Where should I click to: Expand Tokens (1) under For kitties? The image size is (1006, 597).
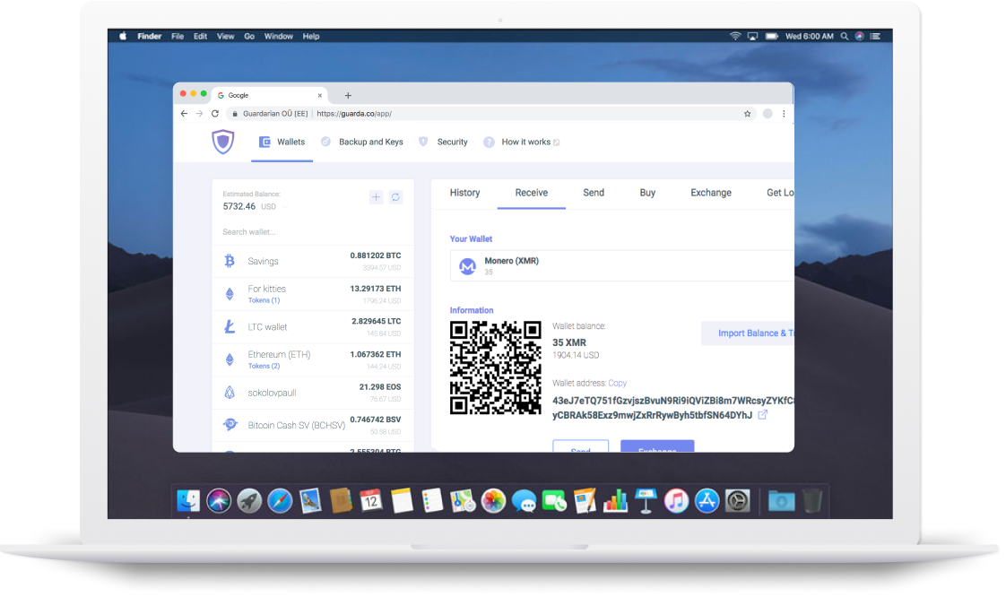pyautogui.click(x=264, y=300)
